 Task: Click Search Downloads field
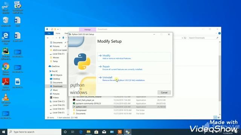coord(203,38)
